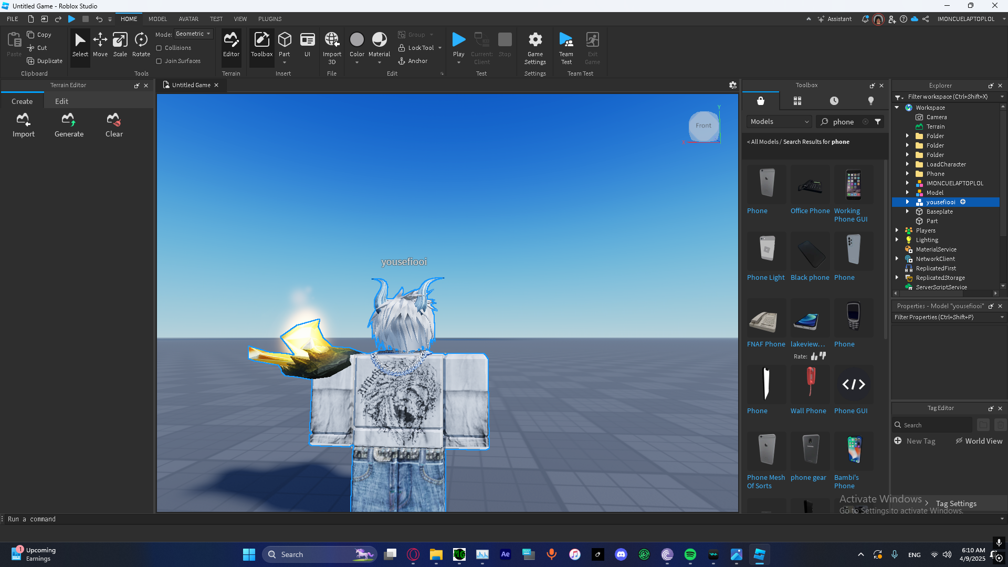Expand the LoadCharacter folder in Explorer

click(907, 164)
